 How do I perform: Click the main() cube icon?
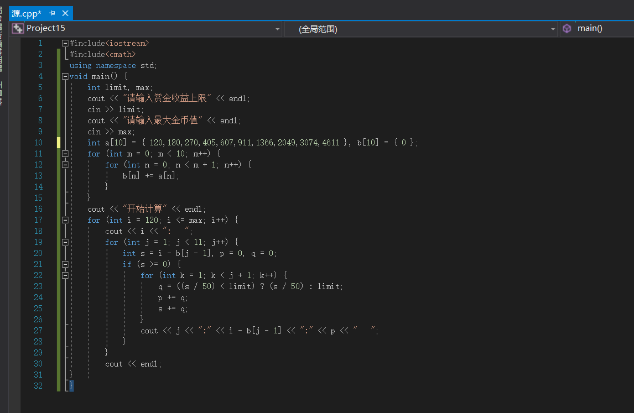click(x=567, y=28)
